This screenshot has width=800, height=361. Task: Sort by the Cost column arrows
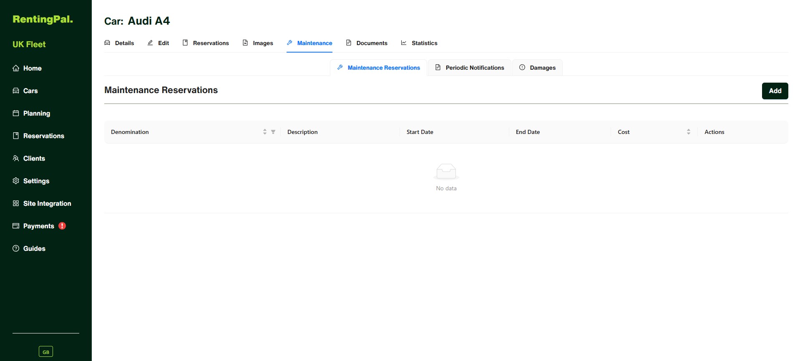689,132
